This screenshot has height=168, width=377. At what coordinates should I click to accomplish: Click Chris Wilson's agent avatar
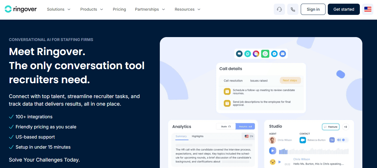(272, 140)
